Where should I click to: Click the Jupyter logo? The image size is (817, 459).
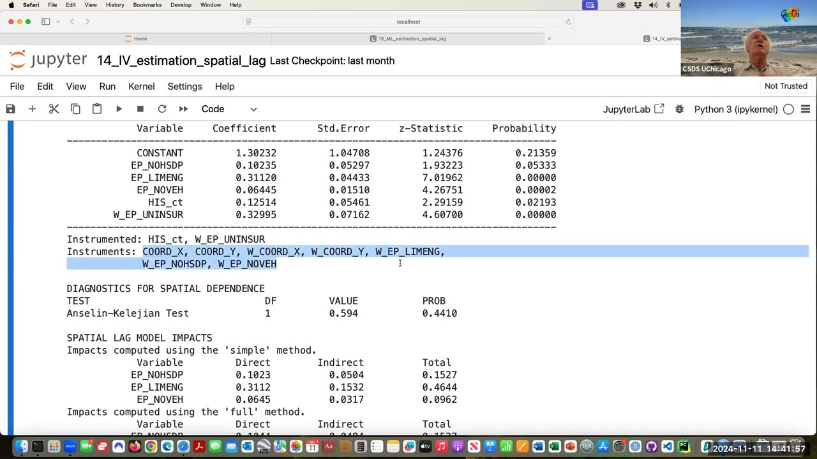point(49,60)
